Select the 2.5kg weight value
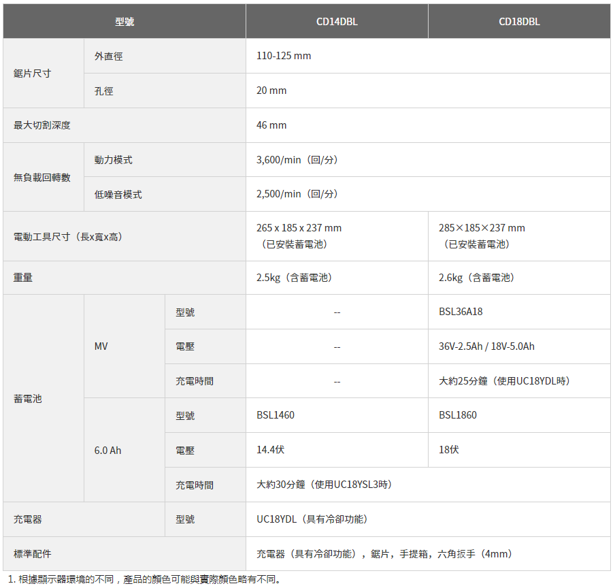 pyautogui.click(x=294, y=278)
